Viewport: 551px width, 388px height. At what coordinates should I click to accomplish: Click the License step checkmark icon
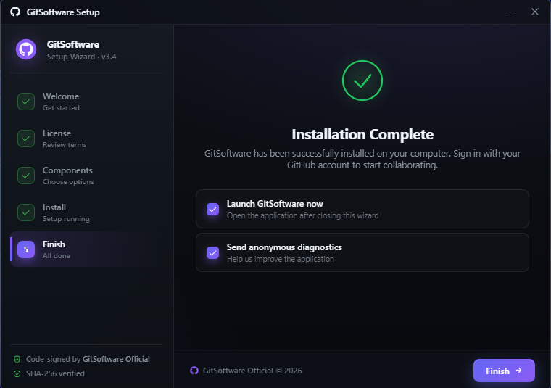coord(26,139)
